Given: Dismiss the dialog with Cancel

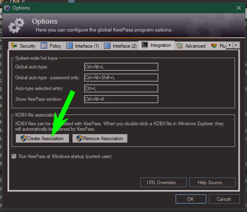Looking at the screenshot, I should pos(224,199).
